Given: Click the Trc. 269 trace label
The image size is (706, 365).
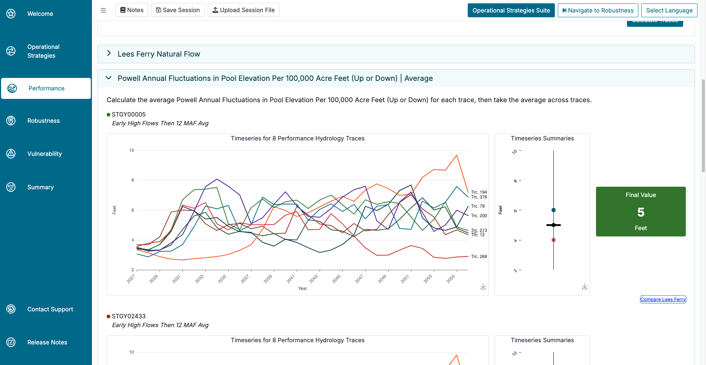Looking at the screenshot, I should (479, 257).
